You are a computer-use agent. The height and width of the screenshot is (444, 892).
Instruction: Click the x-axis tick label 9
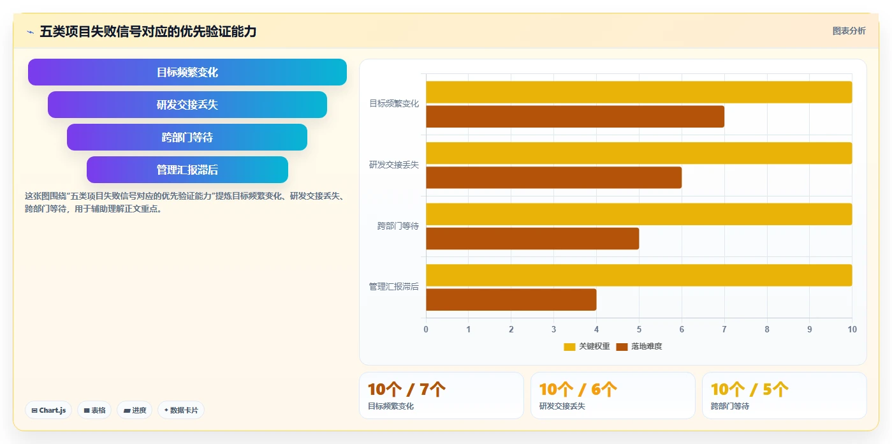[x=810, y=330]
